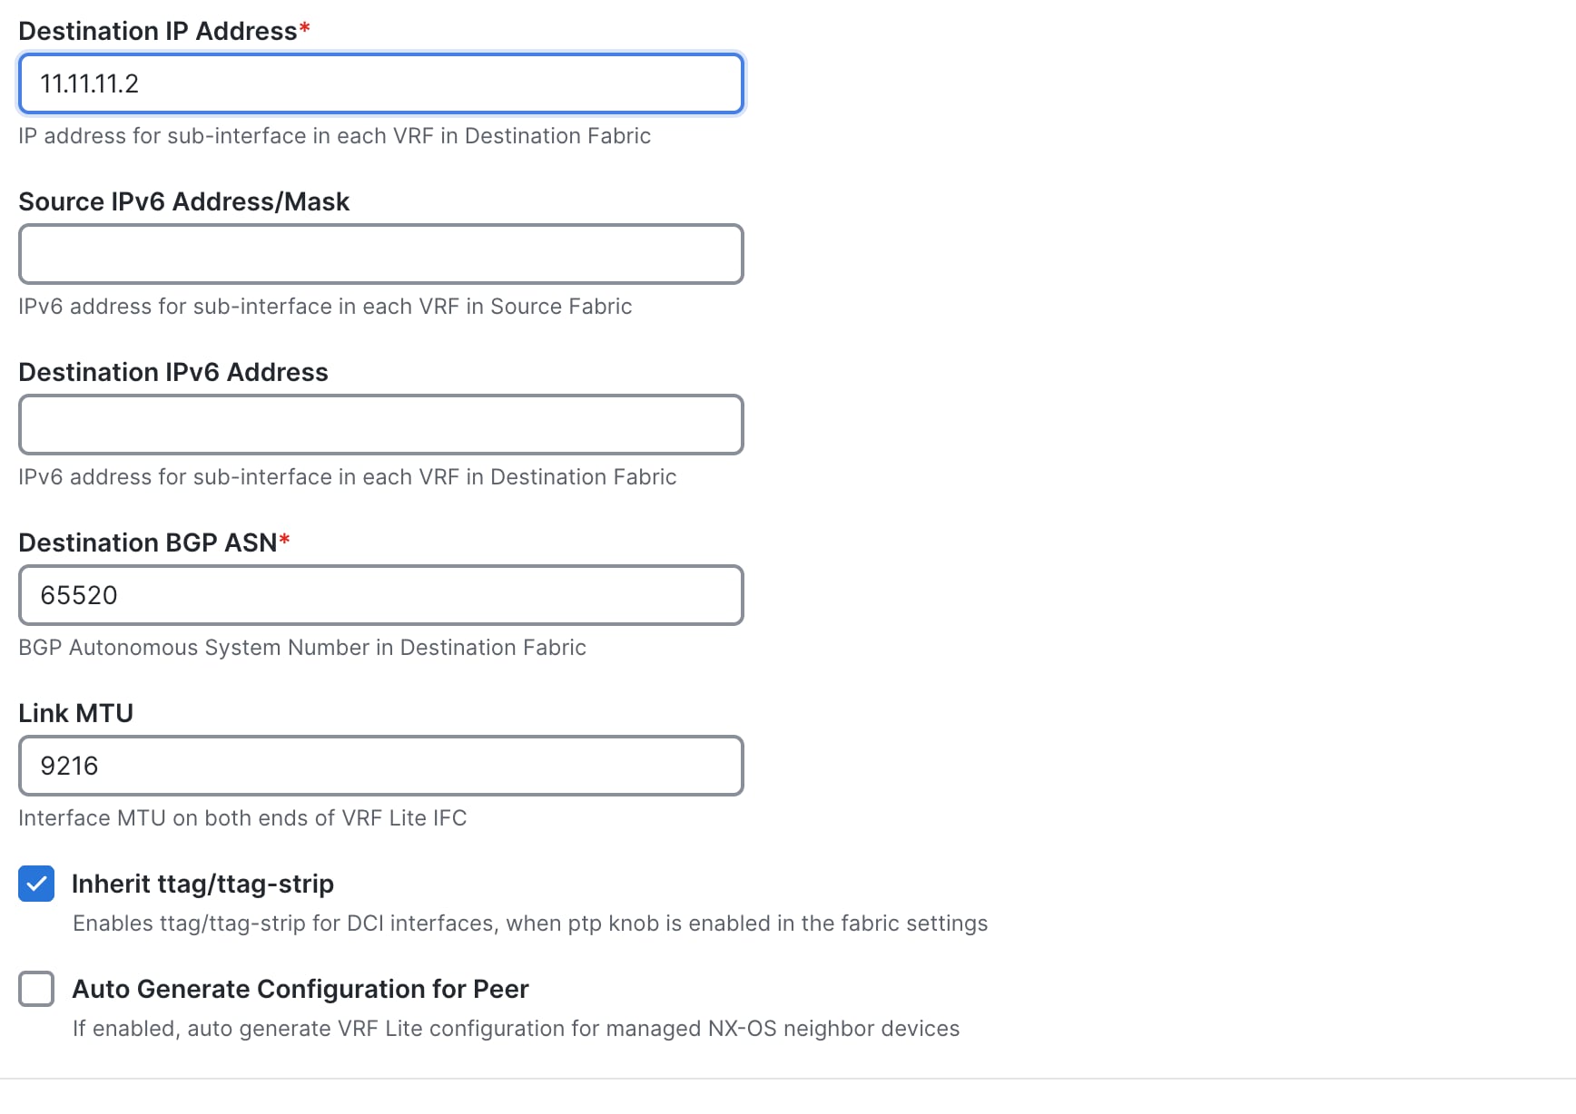The width and height of the screenshot is (1576, 1114).
Task: Enable Auto Generate Configuration for Peer
Action: pyautogui.click(x=35, y=989)
